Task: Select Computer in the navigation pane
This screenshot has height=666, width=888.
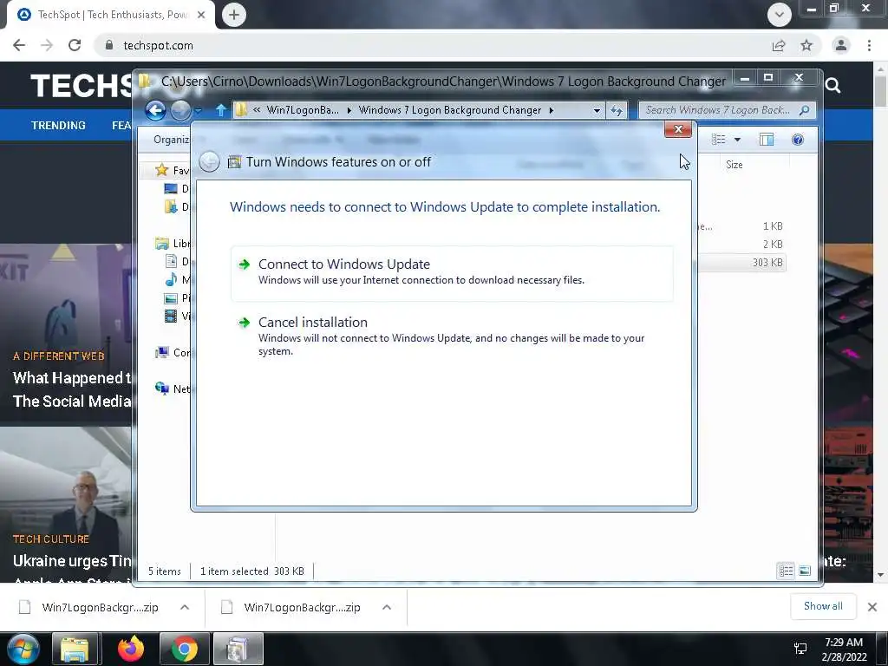Action: 173,353
